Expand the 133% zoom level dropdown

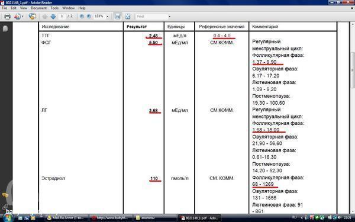tap(107, 17)
